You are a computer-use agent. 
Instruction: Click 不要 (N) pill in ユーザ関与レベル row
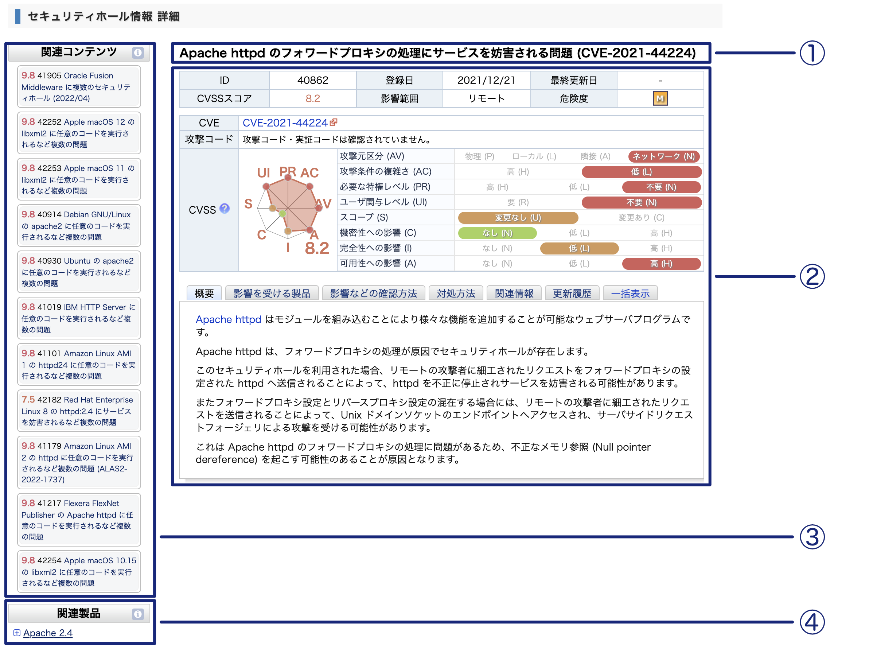[641, 202]
